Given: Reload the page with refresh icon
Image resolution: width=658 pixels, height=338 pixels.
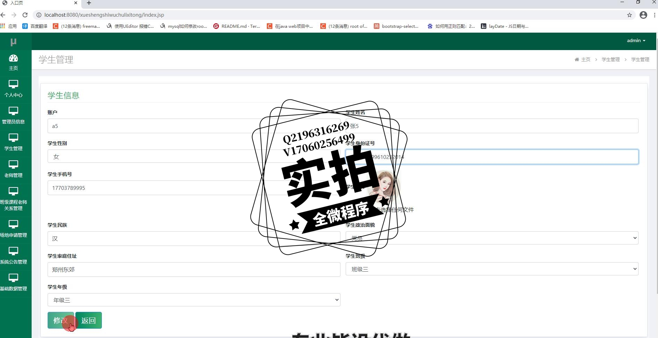Looking at the screenshot, I should click(x=25, y=15).
